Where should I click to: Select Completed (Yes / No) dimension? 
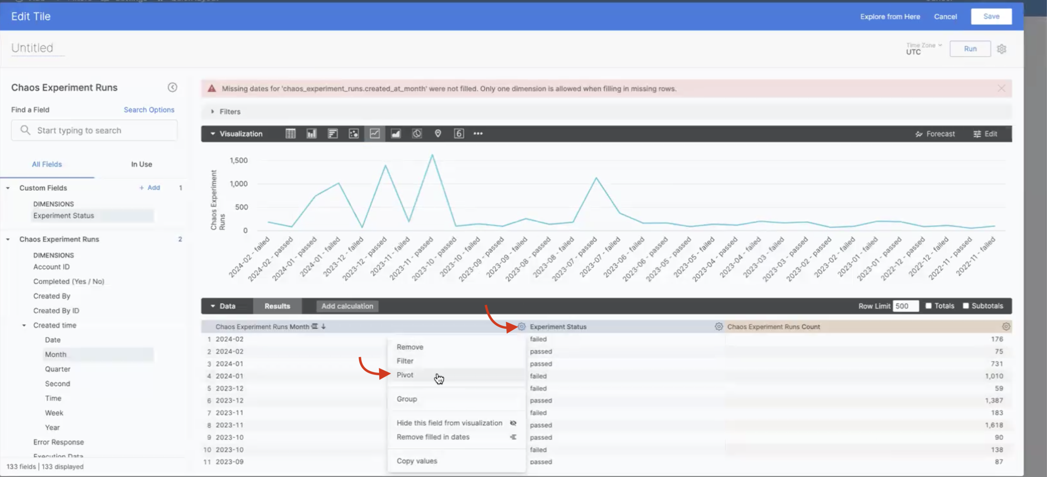69,282
